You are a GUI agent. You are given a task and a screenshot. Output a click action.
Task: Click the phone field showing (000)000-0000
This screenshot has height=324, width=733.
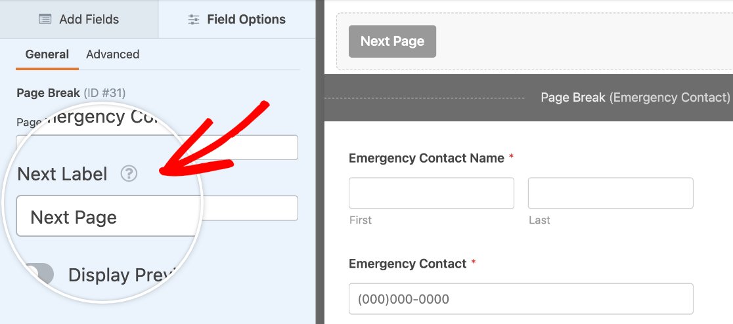click(521, 299)
